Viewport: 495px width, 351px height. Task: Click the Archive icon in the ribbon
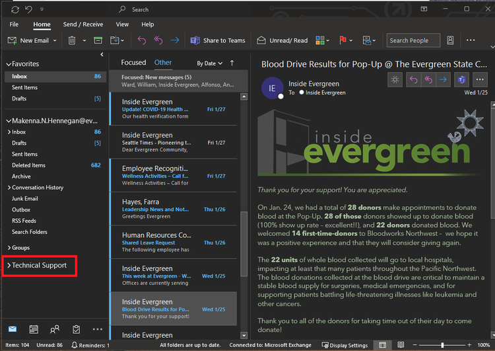tap(98, 40)
